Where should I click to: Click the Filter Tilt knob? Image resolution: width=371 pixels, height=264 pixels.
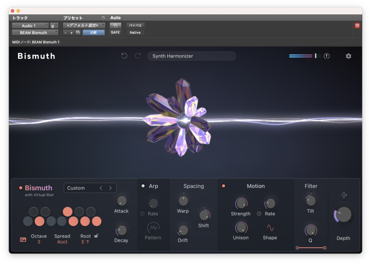click(x=310, y=201)
